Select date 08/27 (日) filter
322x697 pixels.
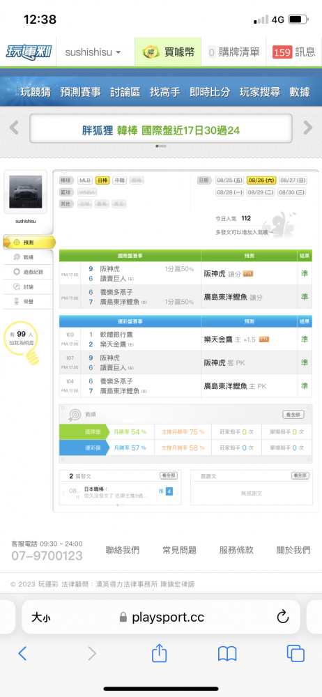pyautogui.click(x=293, y=181)
